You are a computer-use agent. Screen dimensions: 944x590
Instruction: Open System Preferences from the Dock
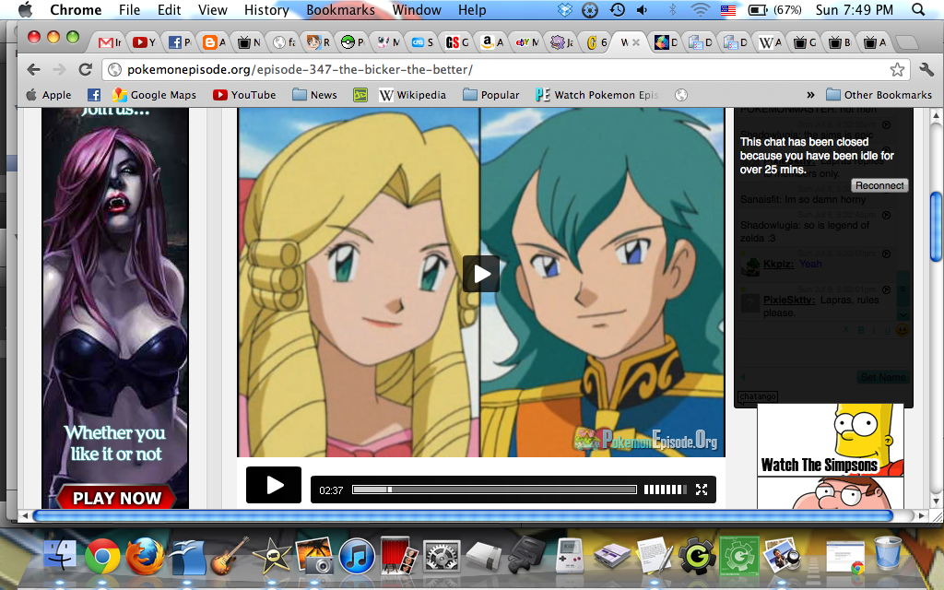[x=442, y=556]
